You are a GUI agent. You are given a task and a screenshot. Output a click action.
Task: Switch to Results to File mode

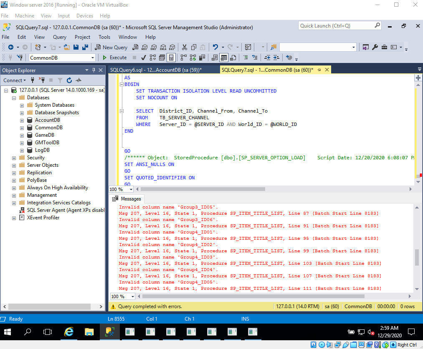tap(233, 58)
